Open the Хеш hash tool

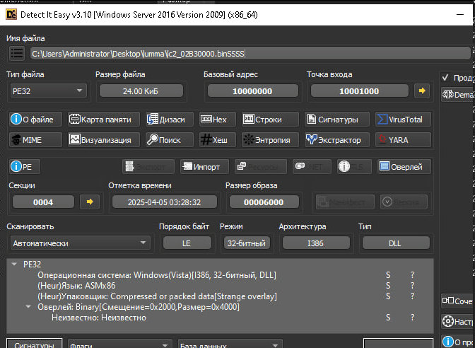218,140
